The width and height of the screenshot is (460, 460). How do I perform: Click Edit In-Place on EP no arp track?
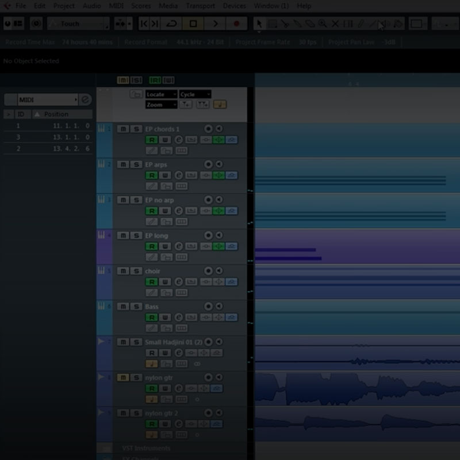(x=152, y=222)
